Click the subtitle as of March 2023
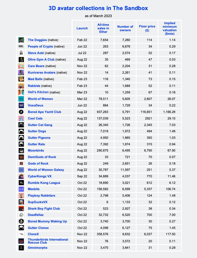Screen dimensions: 197x258 coord(98,16)
